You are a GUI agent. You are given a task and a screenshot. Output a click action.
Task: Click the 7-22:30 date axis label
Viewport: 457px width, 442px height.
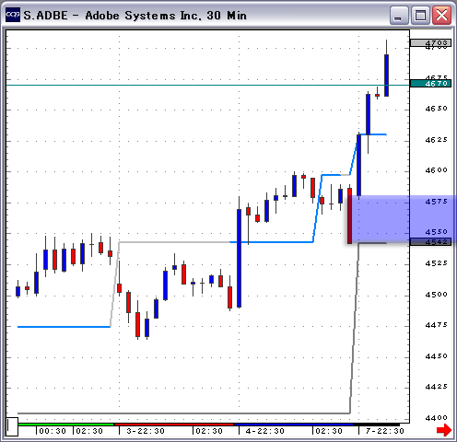384,431
